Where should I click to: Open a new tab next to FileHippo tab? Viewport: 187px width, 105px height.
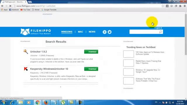click(x=30, y=2)
